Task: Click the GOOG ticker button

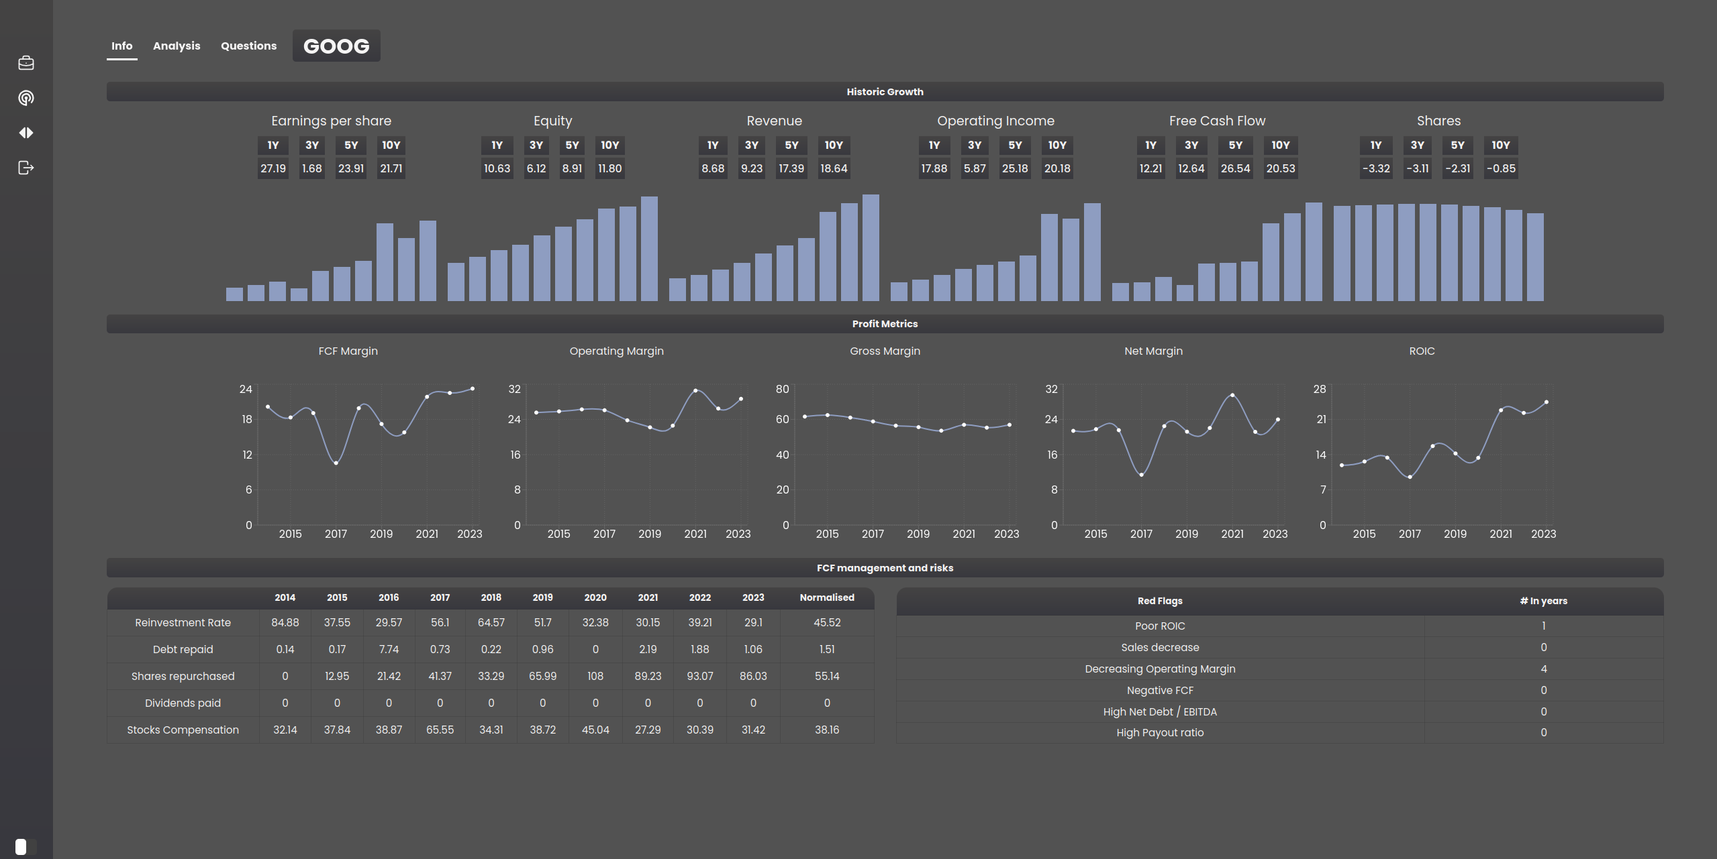Action: pyautogui.click(x=336, y=46)
